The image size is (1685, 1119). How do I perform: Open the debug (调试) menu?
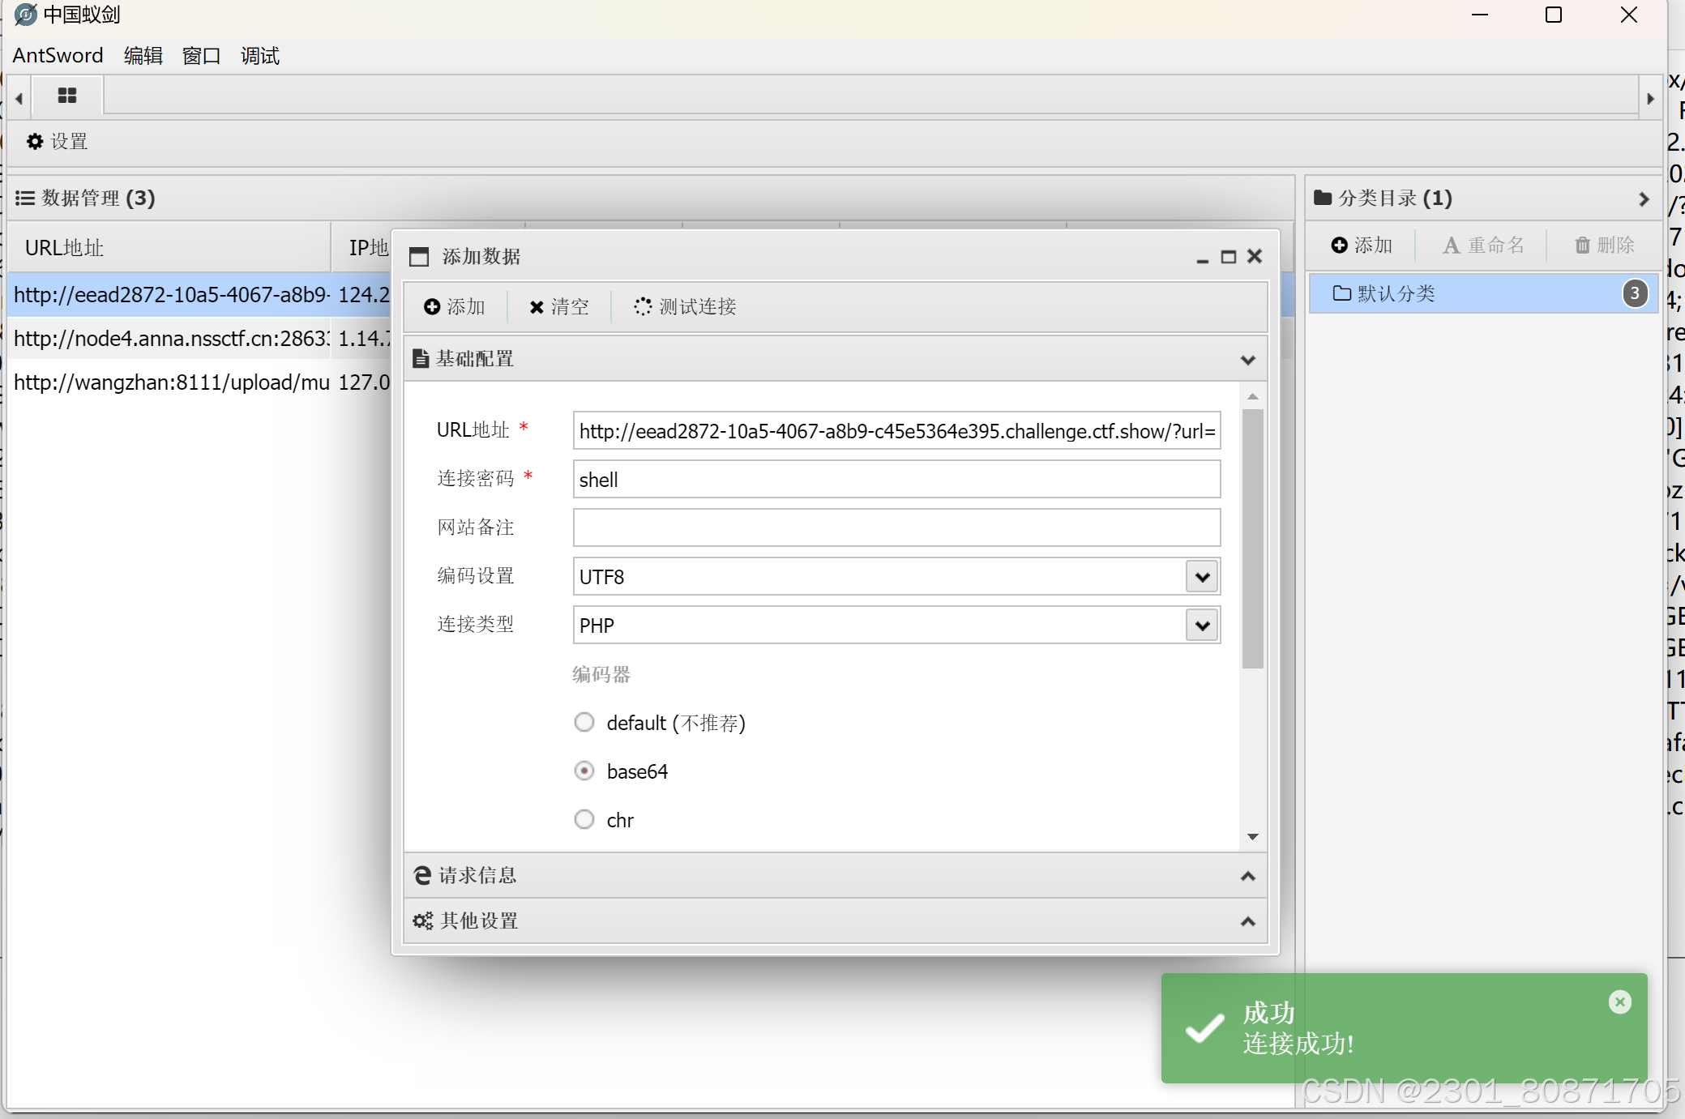[259, 56]
